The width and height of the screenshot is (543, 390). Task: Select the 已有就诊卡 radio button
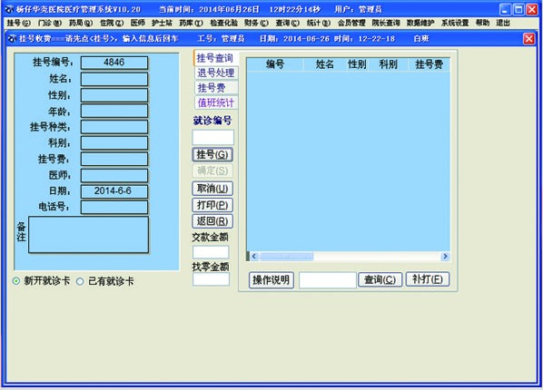point(80,281)
